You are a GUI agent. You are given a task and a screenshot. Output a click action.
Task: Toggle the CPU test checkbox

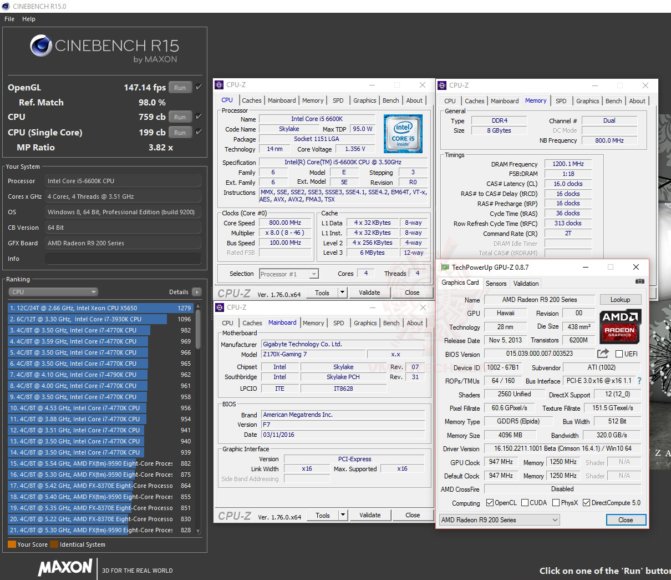(199, 117)
